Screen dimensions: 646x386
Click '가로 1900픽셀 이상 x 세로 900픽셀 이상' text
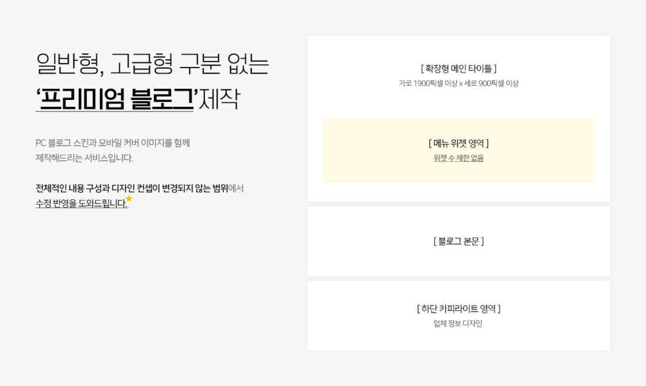[x=459, y=83]
